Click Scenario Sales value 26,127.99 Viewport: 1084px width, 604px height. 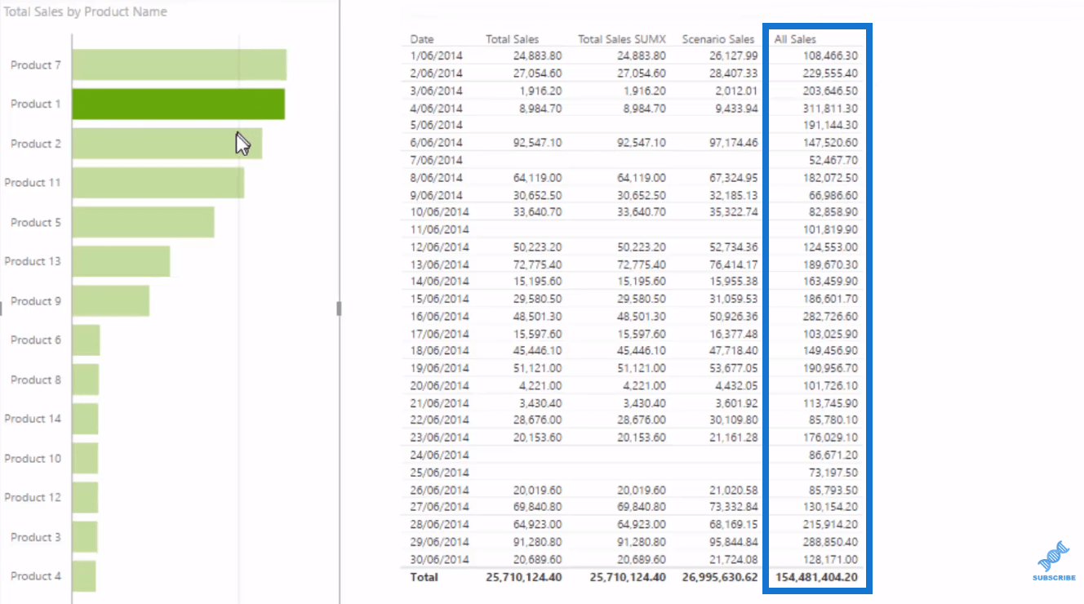tap(733, 56)
